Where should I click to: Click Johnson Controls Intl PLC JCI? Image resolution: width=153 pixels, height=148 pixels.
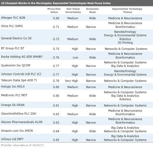coord(21,74)
